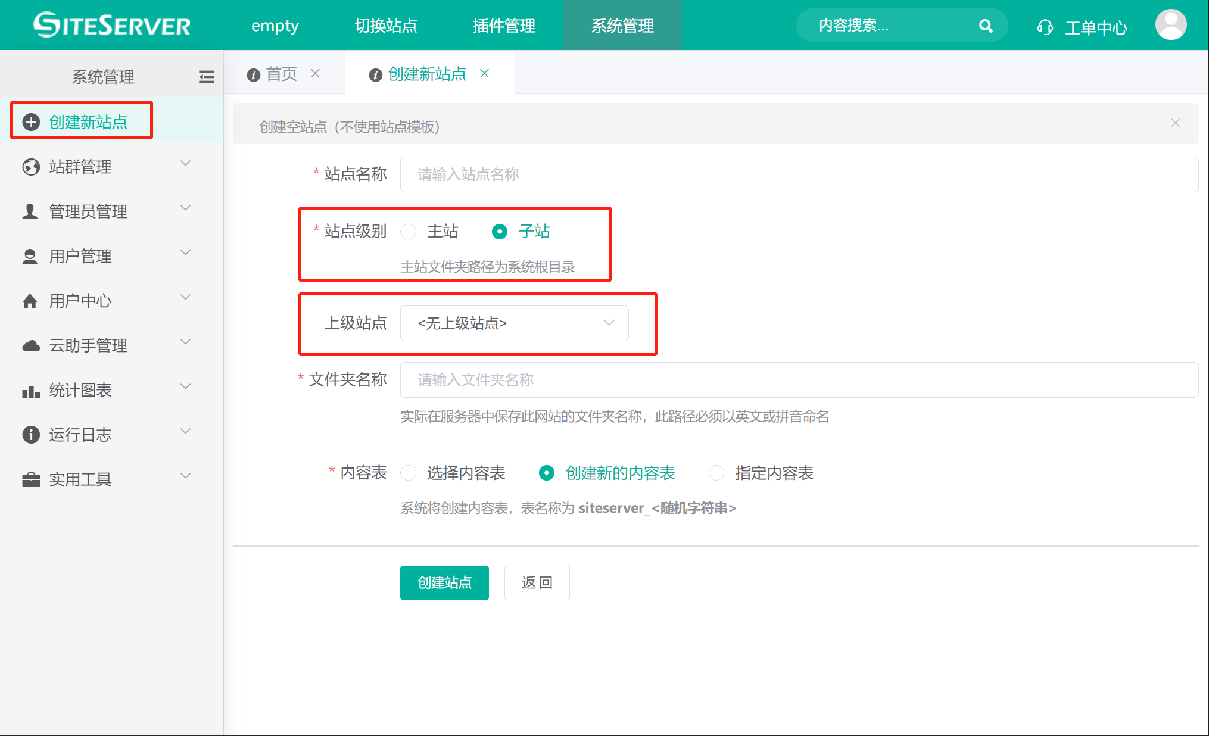
Task: Switch to the 首页 tab
Action: coord(282,73)
